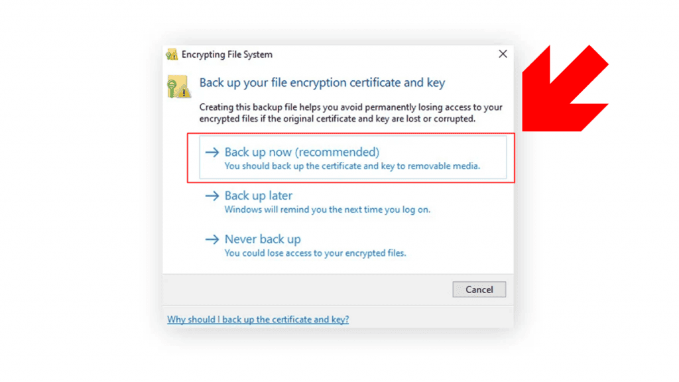
Task: Click the "Encrypting File System" window title text
Action: tap(227, 54)
